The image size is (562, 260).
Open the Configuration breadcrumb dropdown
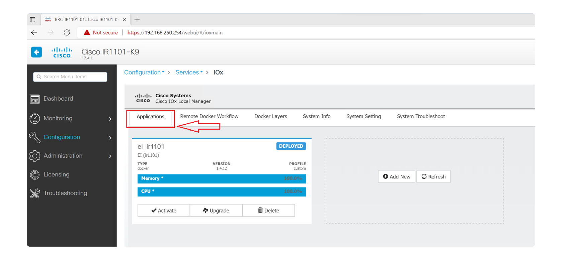[144, 73]
